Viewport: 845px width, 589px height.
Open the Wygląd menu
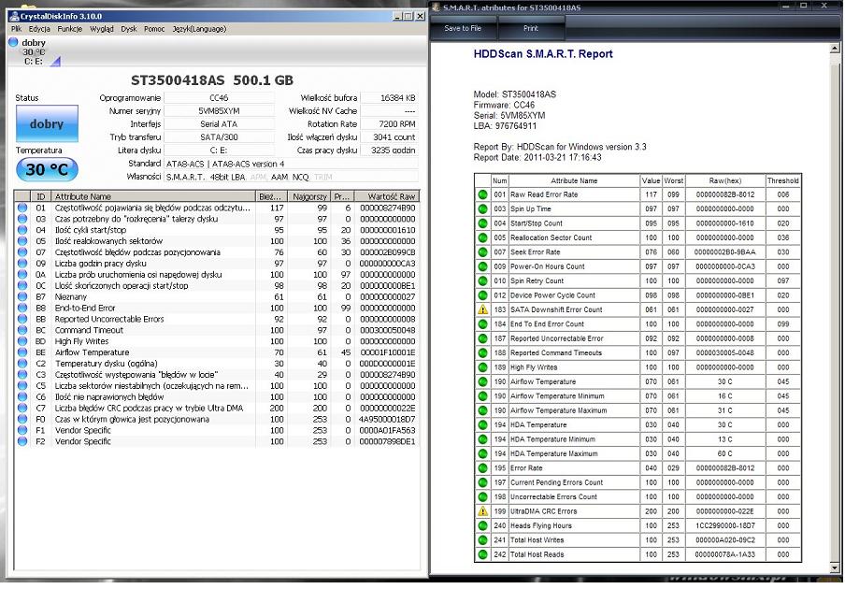click(x=102, y=29)
